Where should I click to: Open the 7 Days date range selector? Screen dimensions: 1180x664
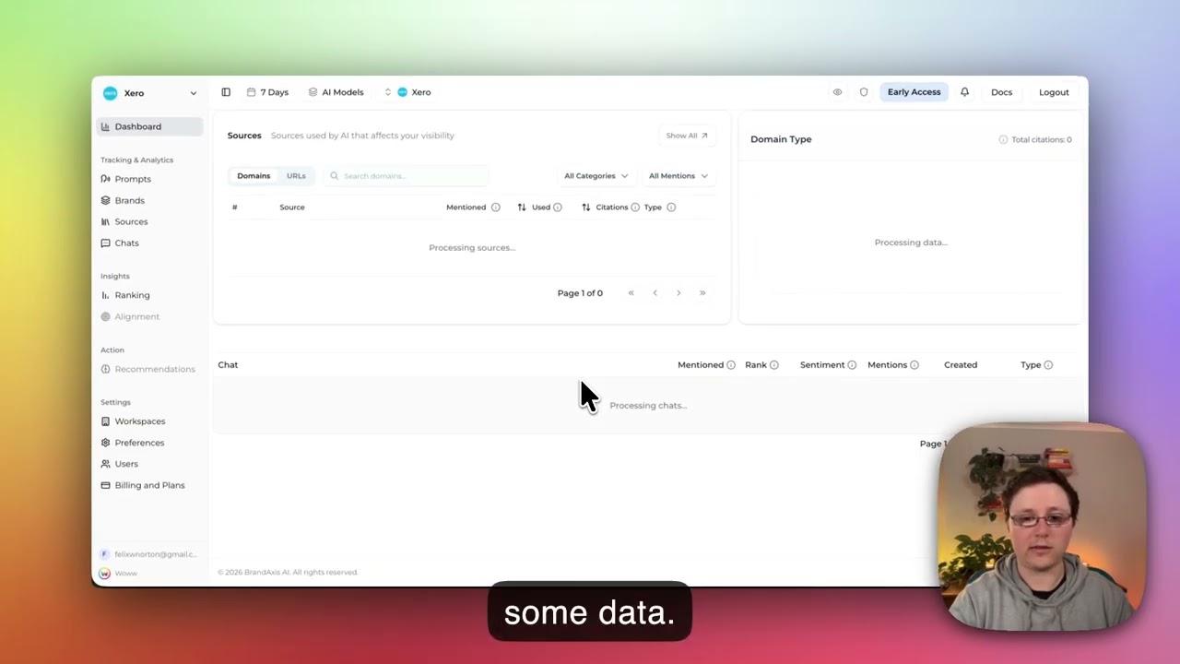pos(267,92)
